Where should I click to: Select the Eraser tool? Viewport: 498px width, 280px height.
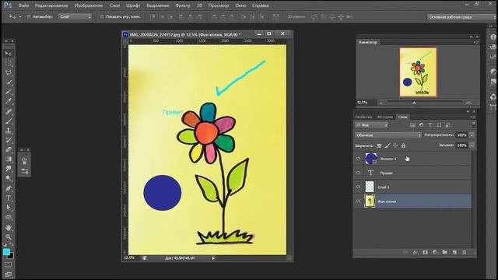9,149
